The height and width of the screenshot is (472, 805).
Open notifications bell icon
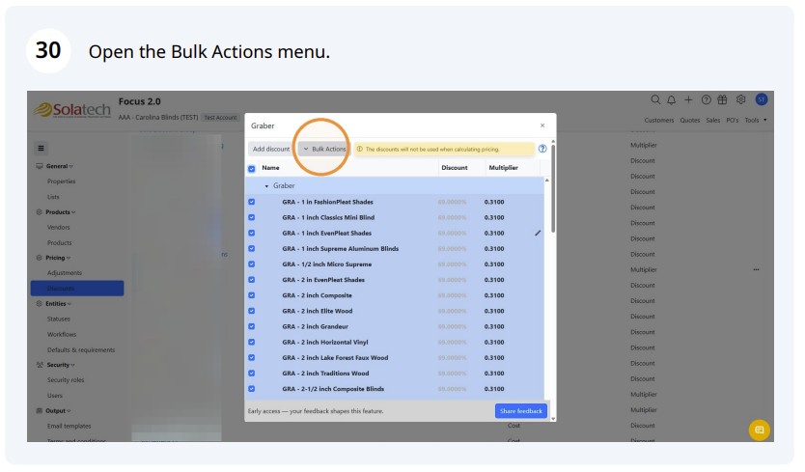tap(671, 100)
